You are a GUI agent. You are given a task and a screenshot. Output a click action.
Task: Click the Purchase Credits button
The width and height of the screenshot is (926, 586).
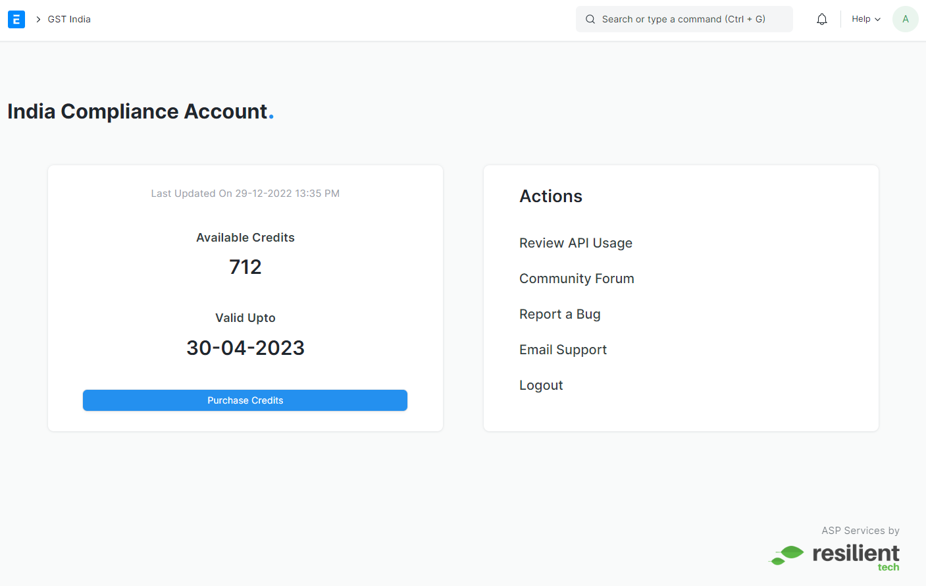coord(245,400)
